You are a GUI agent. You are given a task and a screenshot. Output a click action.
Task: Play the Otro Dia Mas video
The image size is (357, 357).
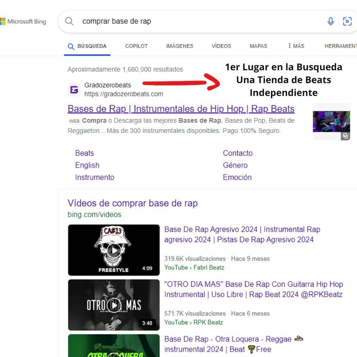click(114, 305)
